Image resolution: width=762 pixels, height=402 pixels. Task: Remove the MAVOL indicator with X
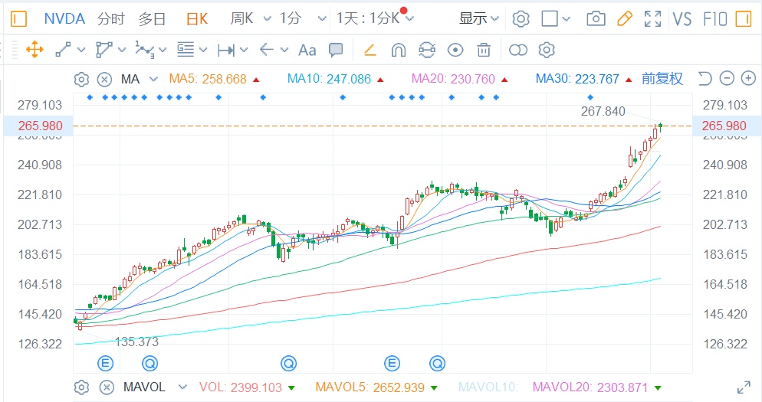point(107,387)
